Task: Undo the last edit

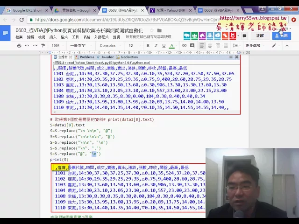Action: pos(27,46)
